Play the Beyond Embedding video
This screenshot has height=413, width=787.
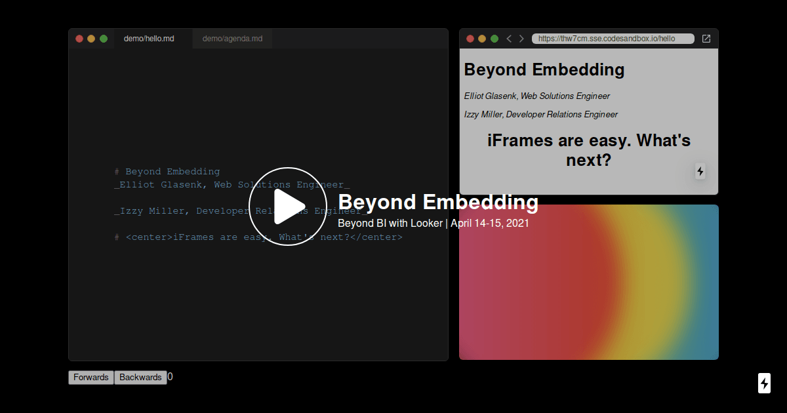[x=287, y=206]
